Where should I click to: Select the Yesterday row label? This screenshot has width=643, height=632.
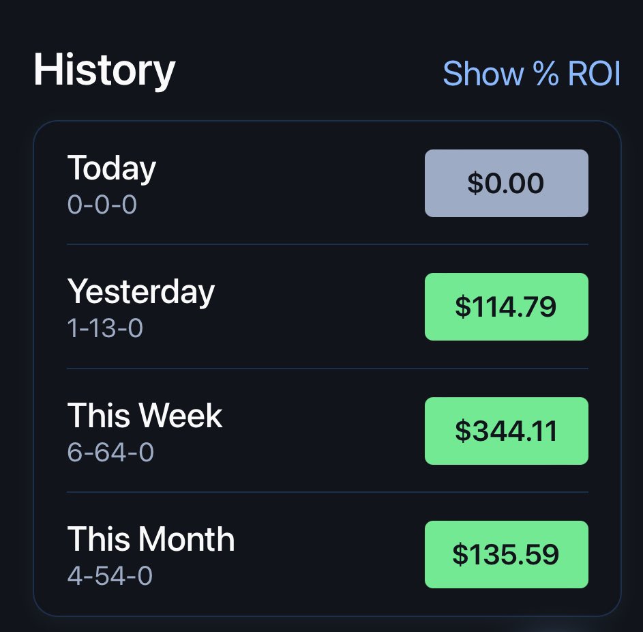pyautogui.click(x=141, y=291)
